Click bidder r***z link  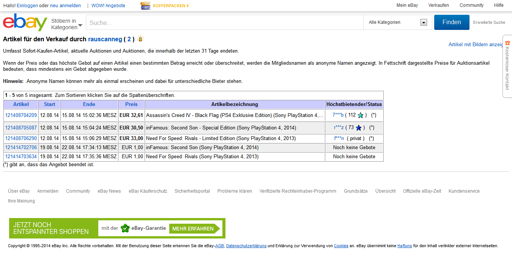(x=339, y=128)
